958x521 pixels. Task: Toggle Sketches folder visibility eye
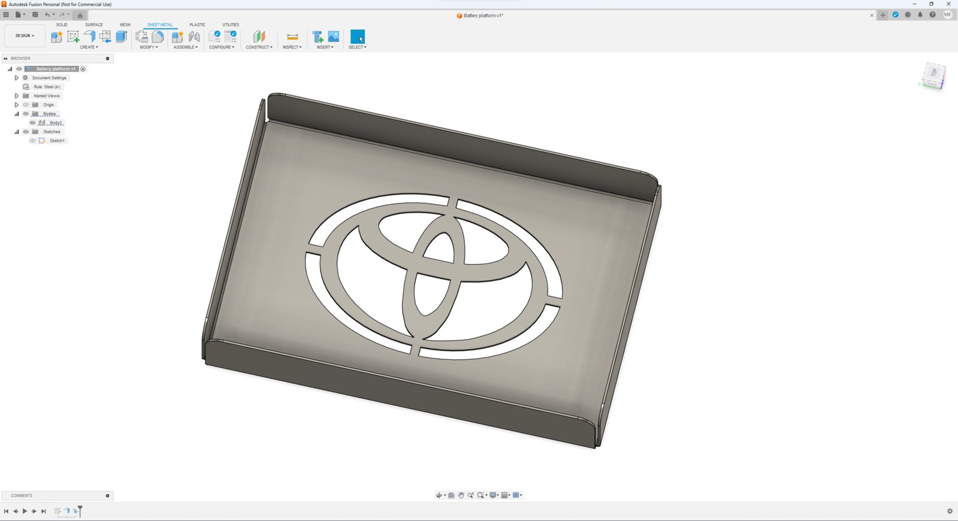tap(26, 132)
